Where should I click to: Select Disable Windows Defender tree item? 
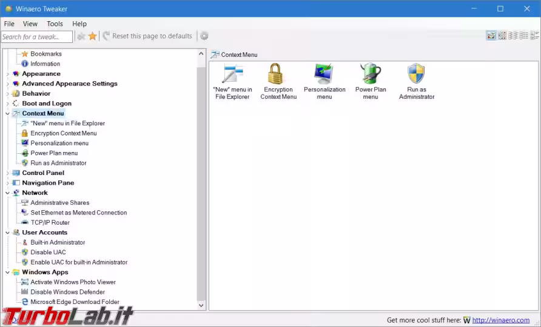click(x=68, y=292)
